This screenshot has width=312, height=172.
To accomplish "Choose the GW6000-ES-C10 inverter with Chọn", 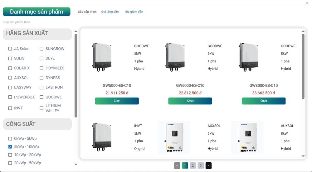I will coord(190,101).
